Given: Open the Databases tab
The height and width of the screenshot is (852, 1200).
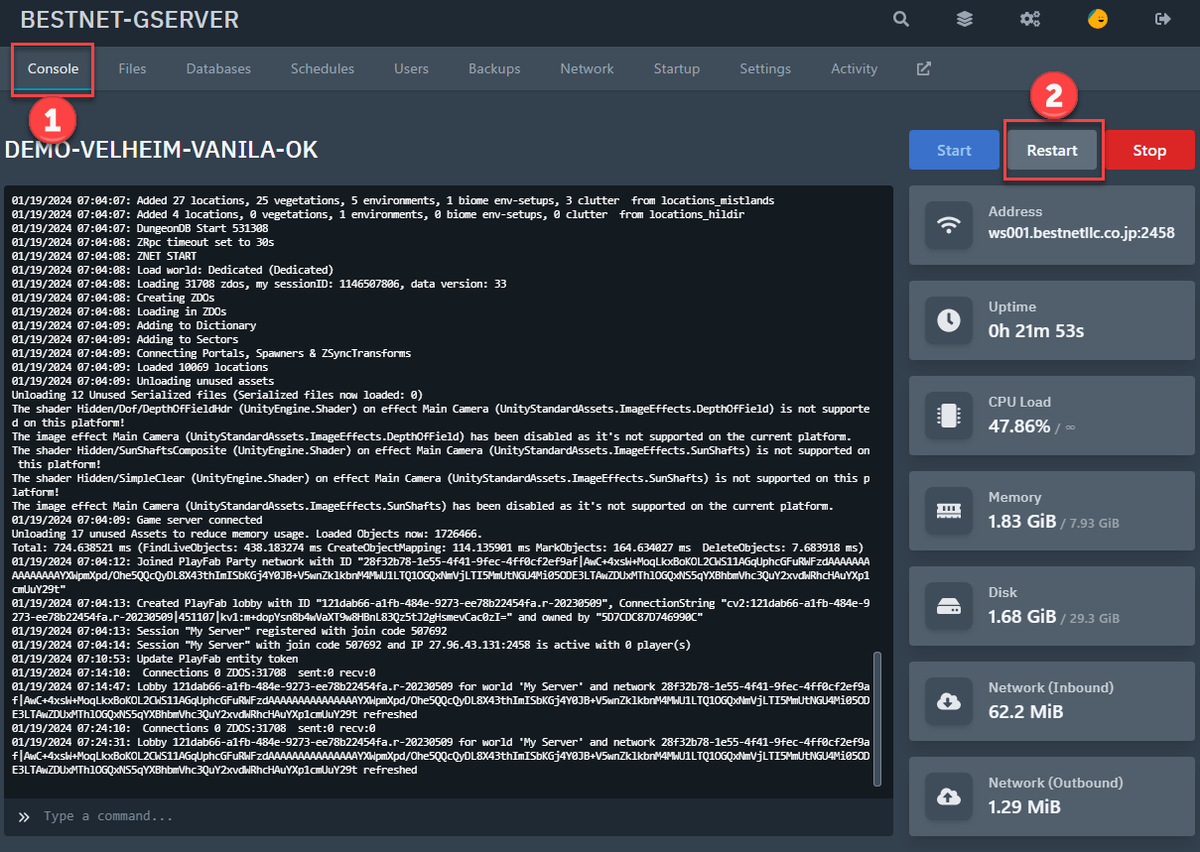Looking at the screenshot, I should 218,68.
